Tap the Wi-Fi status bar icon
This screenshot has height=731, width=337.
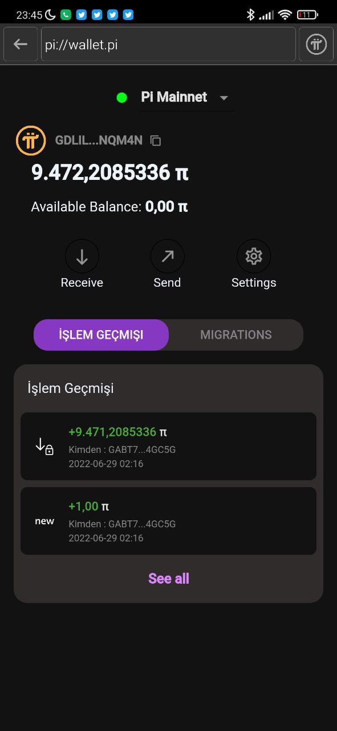tap(285, 15)
